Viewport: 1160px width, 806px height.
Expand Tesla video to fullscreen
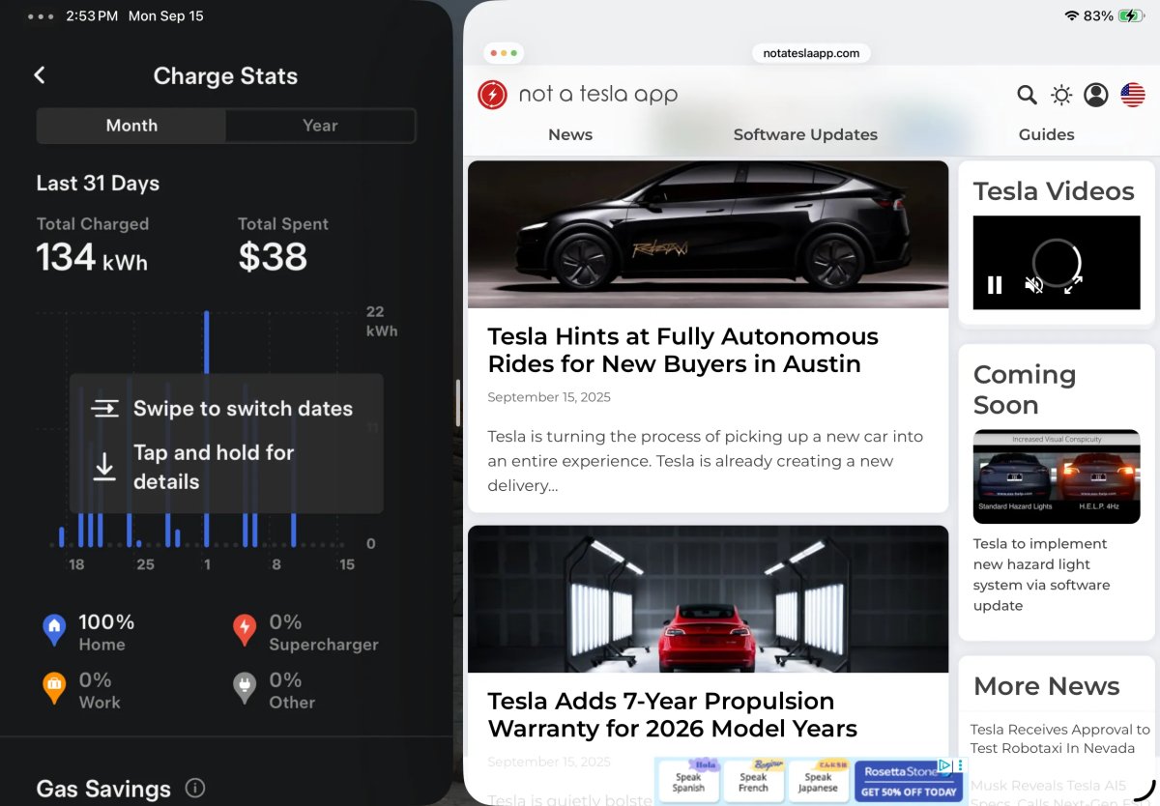click(x=1072, y=285)
